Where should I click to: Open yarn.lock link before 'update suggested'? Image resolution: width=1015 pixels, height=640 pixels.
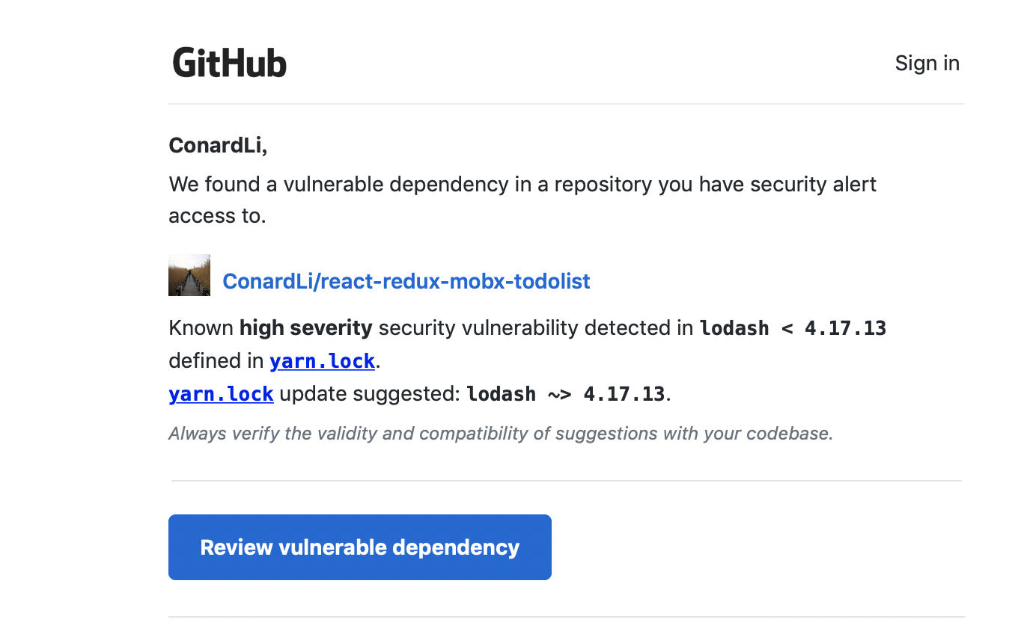pos(221,394)
